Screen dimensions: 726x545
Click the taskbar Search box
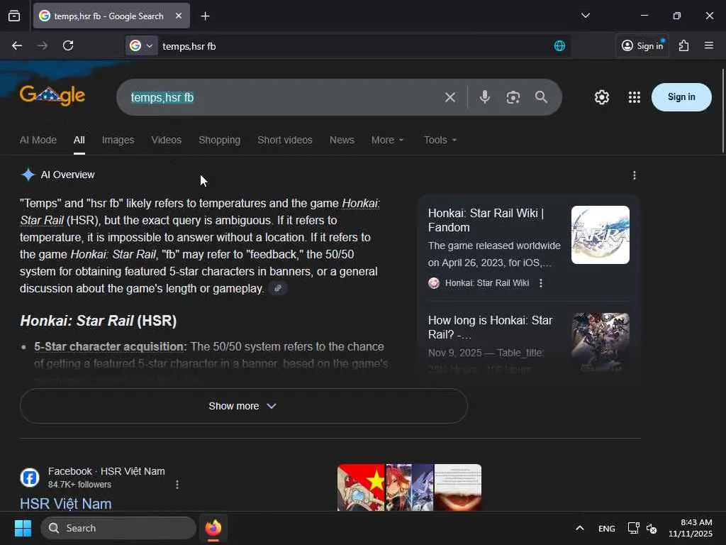pos(118,528)
